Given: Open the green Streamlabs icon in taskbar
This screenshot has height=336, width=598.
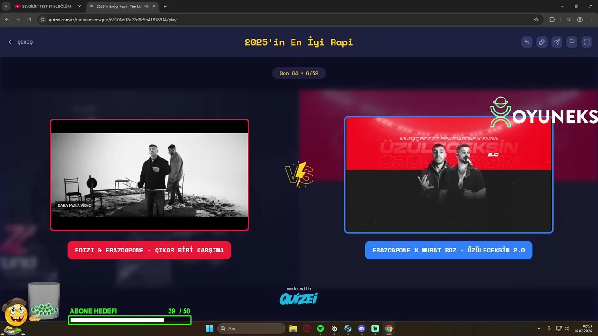Looking at the screenshot, I should [x=375, y=329].
